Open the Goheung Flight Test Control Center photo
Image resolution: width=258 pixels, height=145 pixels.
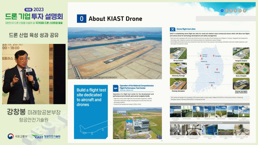(137, 123)
